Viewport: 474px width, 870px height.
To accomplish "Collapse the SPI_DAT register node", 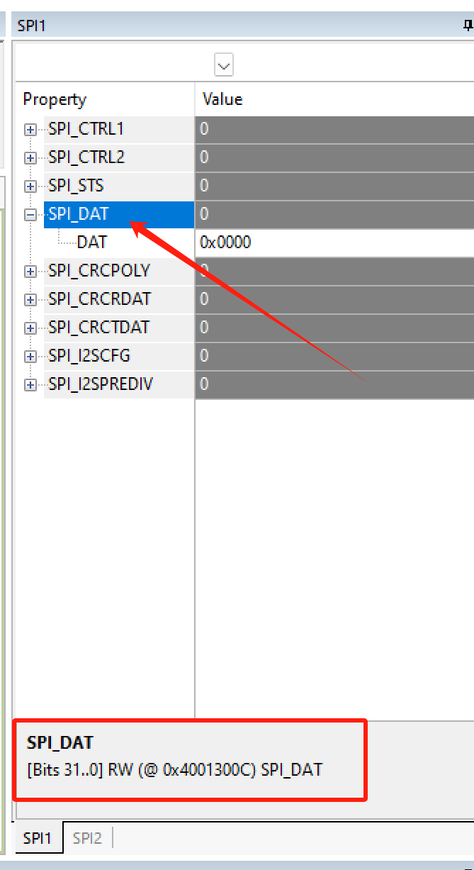I will [30, 215].
